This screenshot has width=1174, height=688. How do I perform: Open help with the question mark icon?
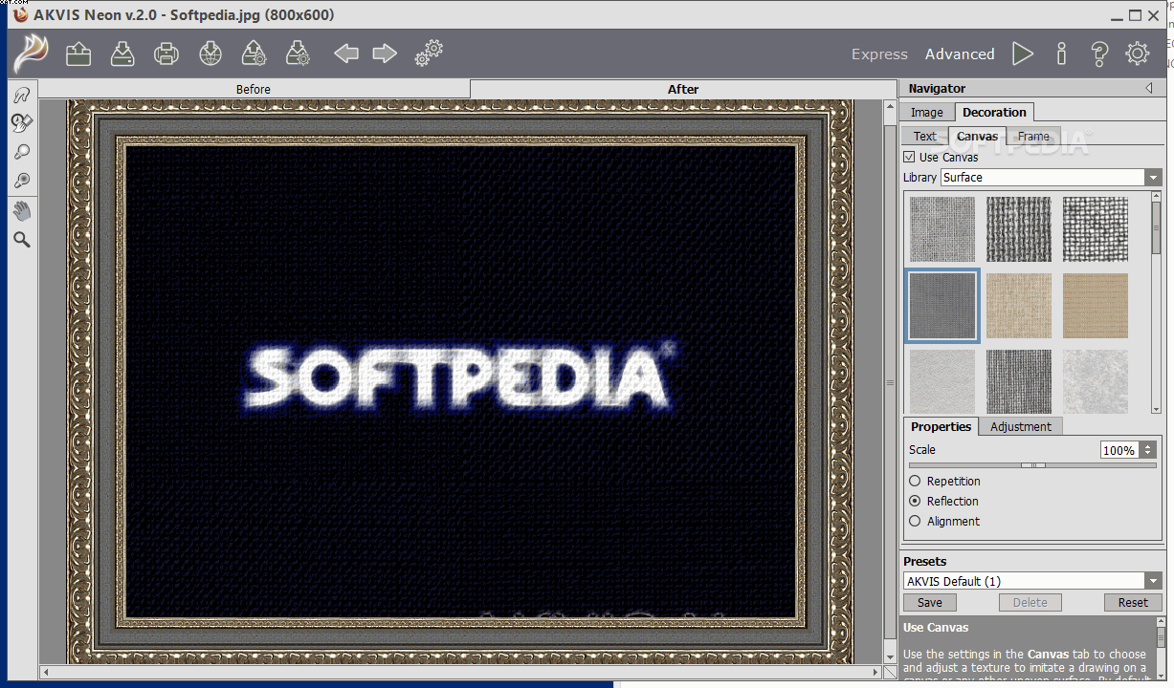click(x=1099, y=54)
